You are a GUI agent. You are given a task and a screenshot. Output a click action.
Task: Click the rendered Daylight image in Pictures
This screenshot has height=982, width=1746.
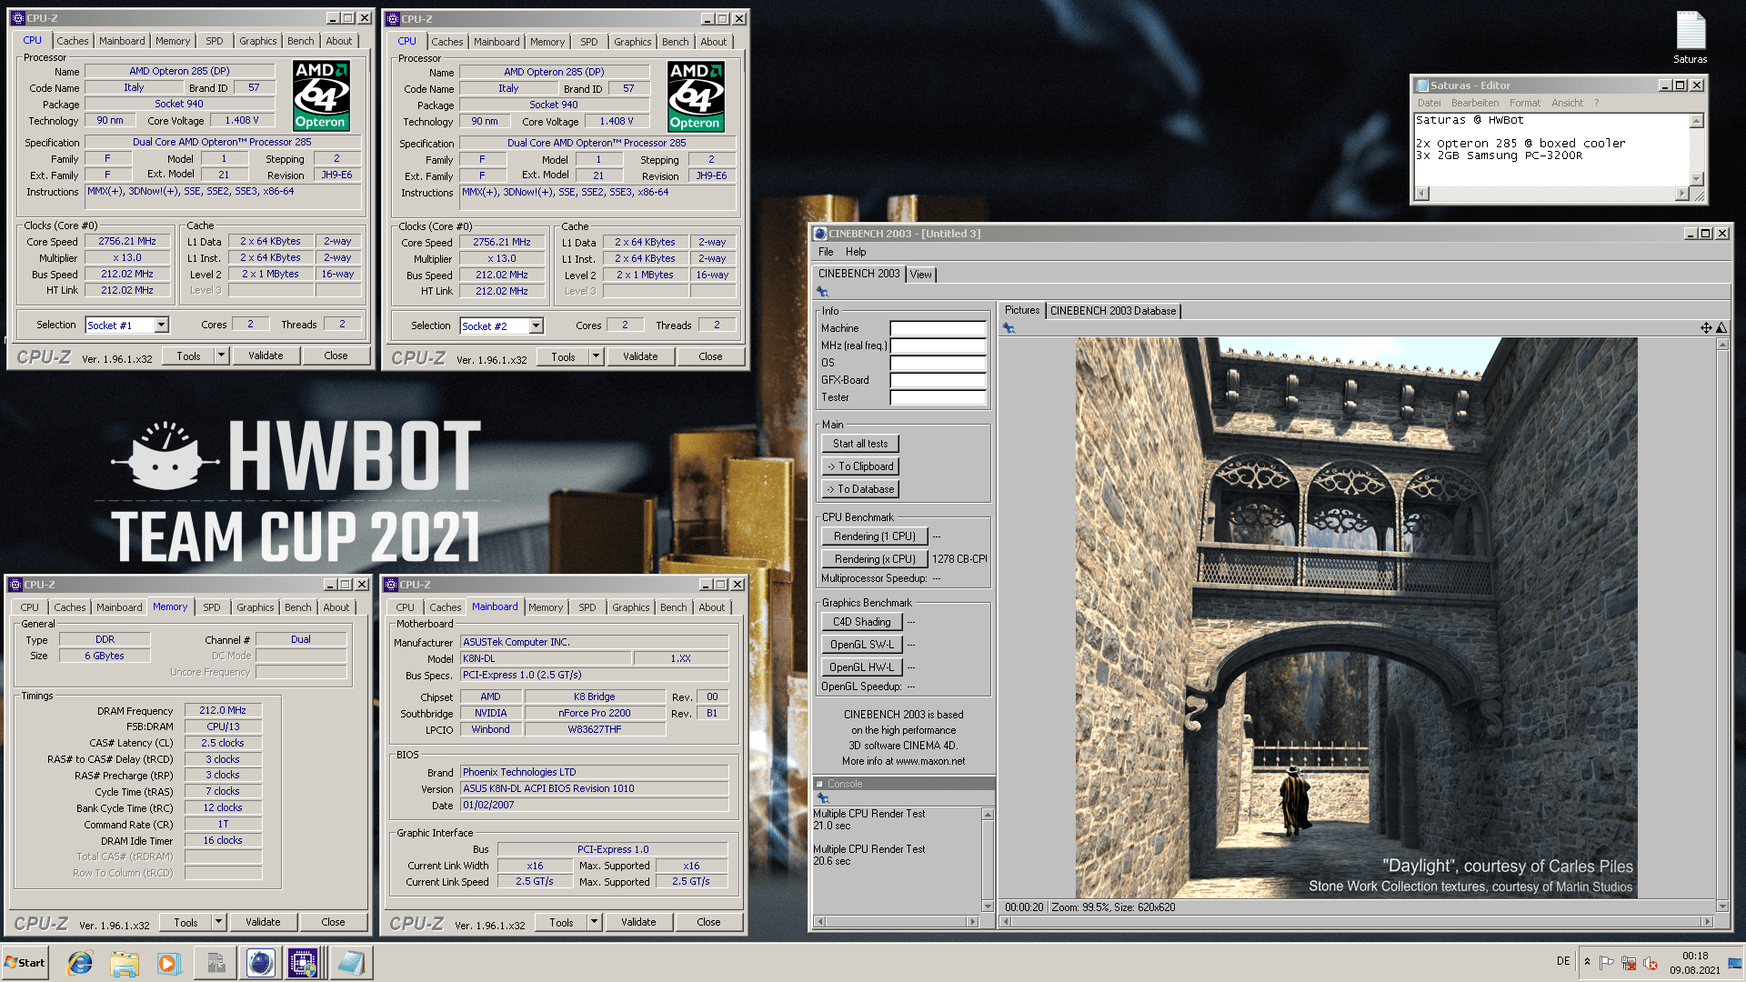click(x=1356, y=618)
